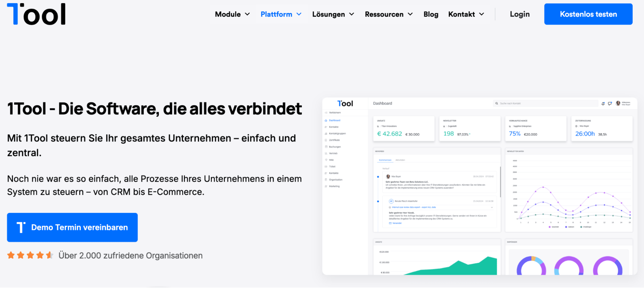Click the Kostenlos testen button
The height and width of the screenshot is (288, 644).
pyautogui.click(x=588, y=14)
